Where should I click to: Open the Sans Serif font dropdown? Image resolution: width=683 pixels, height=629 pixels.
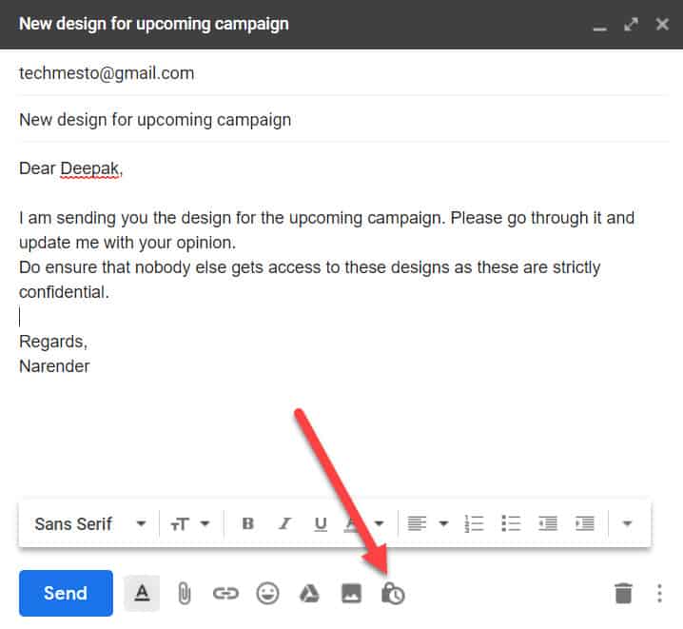click(x=90, y=523)
